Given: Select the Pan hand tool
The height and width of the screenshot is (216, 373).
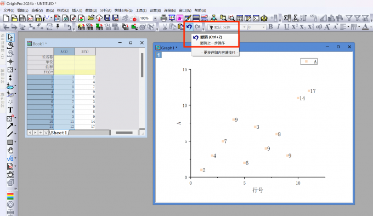Looking at the screenshot, I should [x=10, y=150].
